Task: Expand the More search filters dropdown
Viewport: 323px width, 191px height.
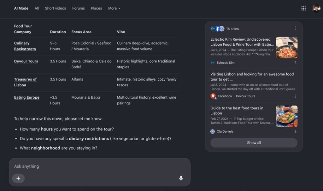Action: click(114, 9)
